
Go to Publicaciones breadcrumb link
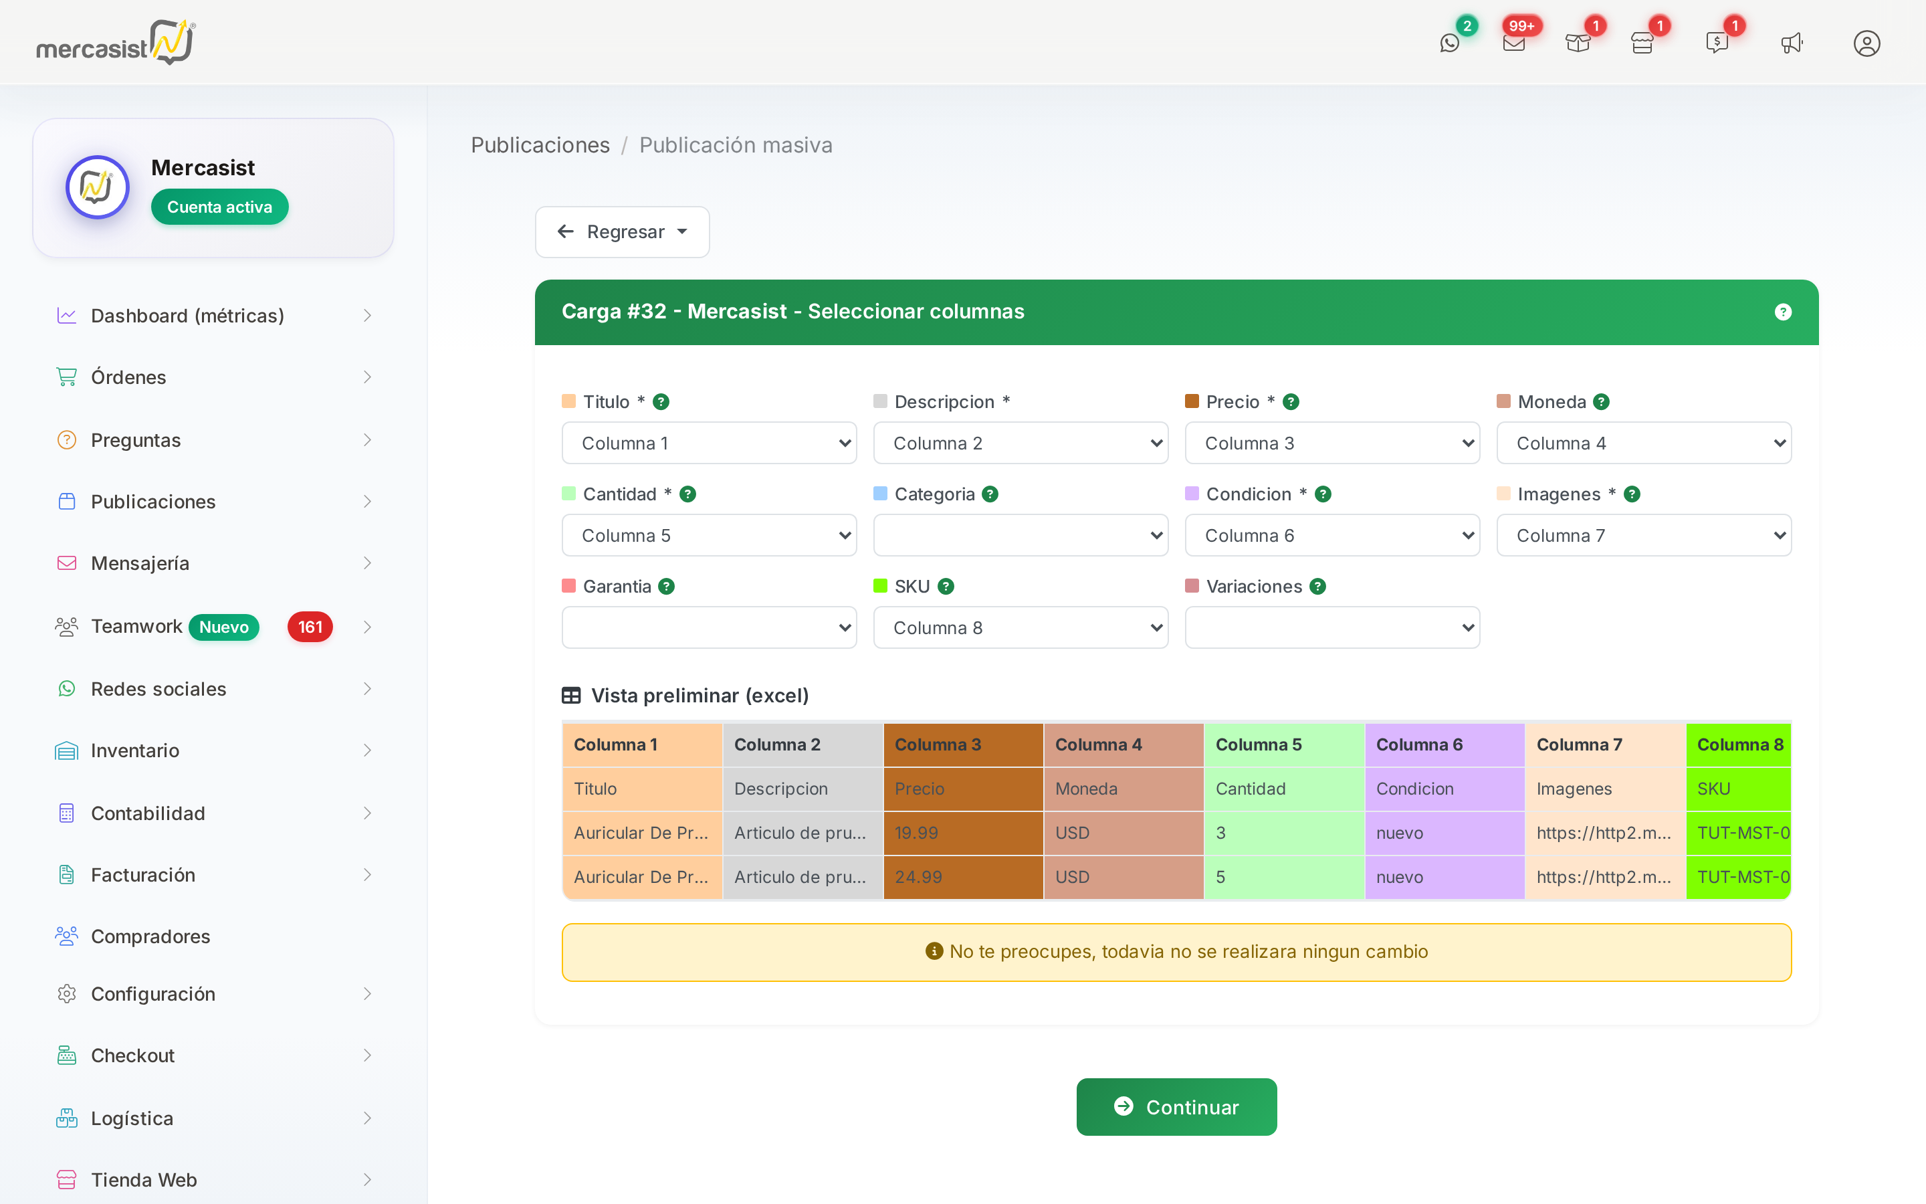point(540,145)
